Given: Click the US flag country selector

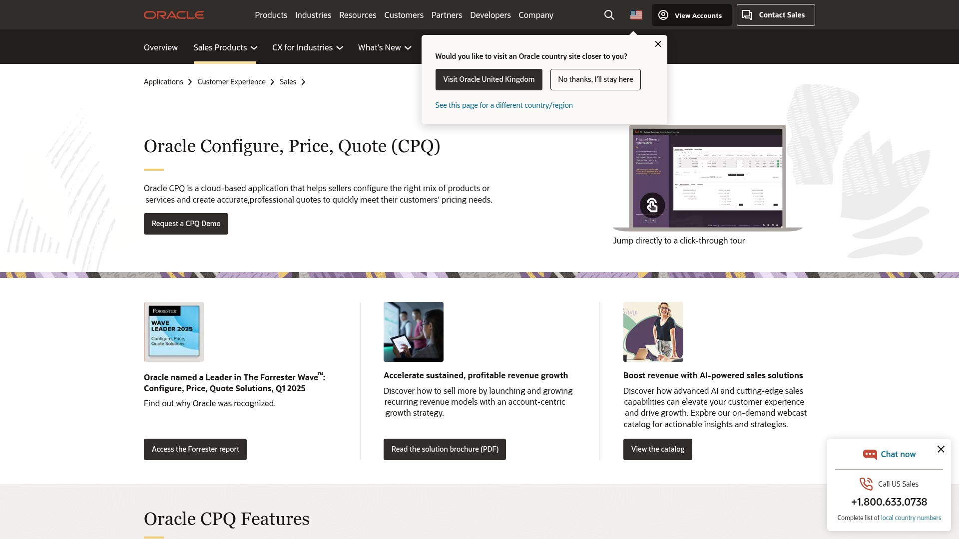Looking at the screenshot, I should (x=636, y=15).
